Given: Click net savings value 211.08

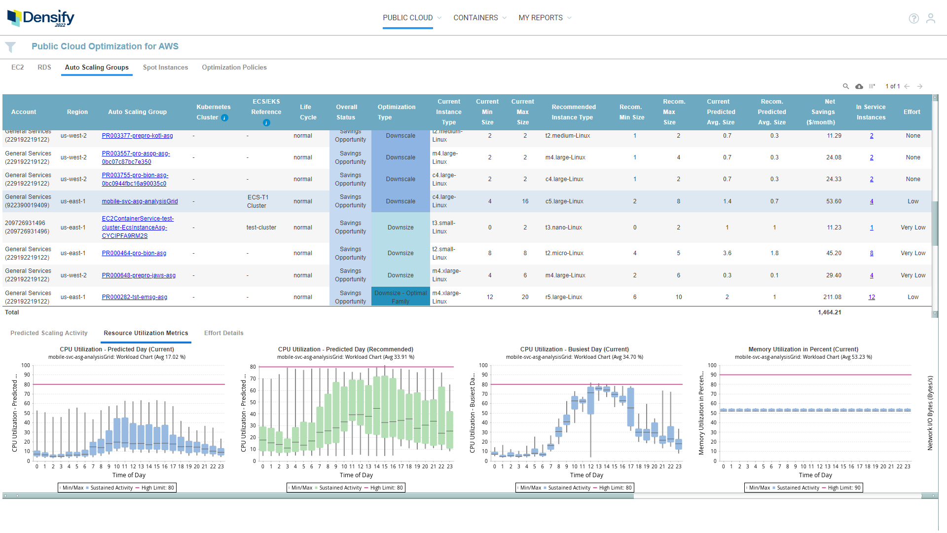Looking at the screenshot, I should point(832,297).
